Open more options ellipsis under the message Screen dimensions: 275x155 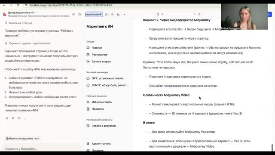coord(25,118)
